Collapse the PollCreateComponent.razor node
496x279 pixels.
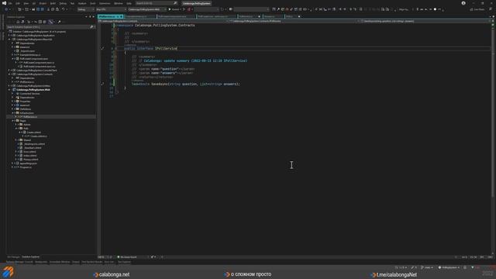pyautogui.click(x=13, y=59)
